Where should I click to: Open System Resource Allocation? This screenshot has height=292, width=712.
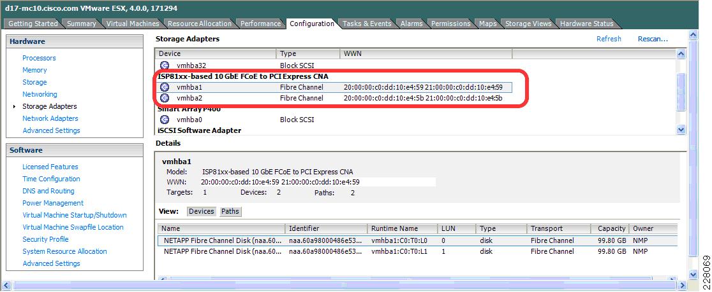64,251
